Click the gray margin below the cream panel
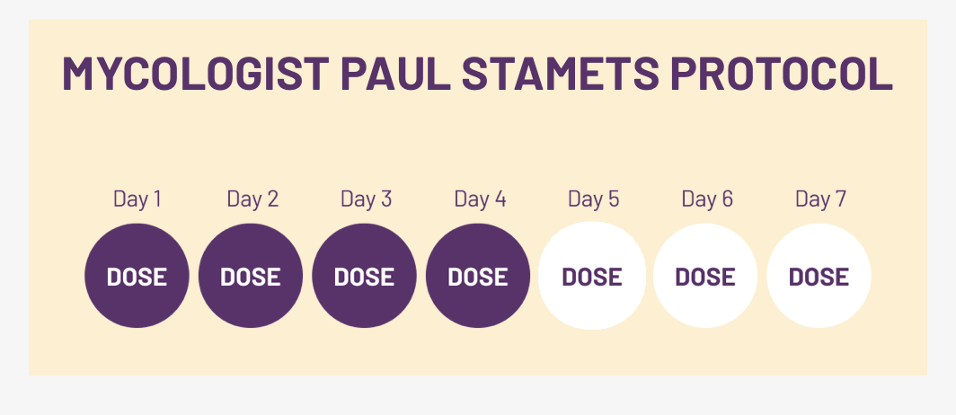The image size is (956, 415). coord(476,395)
